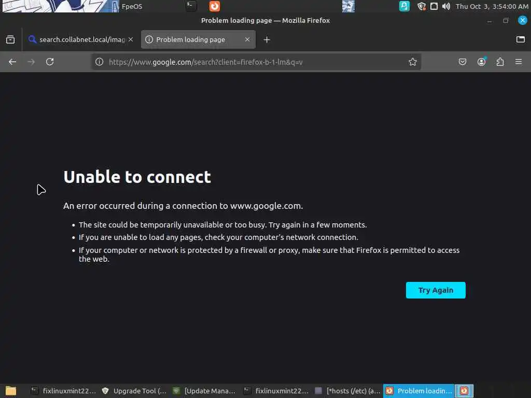Open the Firefox application menu
Image resolution: width=531 pixels, height=398 pixels.
pos(519,62)
